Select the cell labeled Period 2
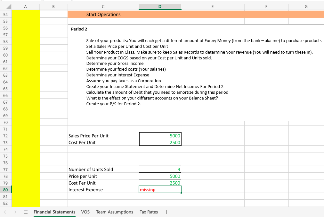Screen dimensions: 324x217 (79, 29)
